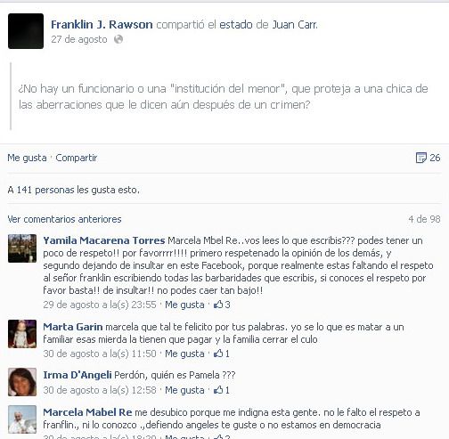The image size is (449, 439).
Task: Click the 27 de agosto timestamp
Action: pos(79,39)
